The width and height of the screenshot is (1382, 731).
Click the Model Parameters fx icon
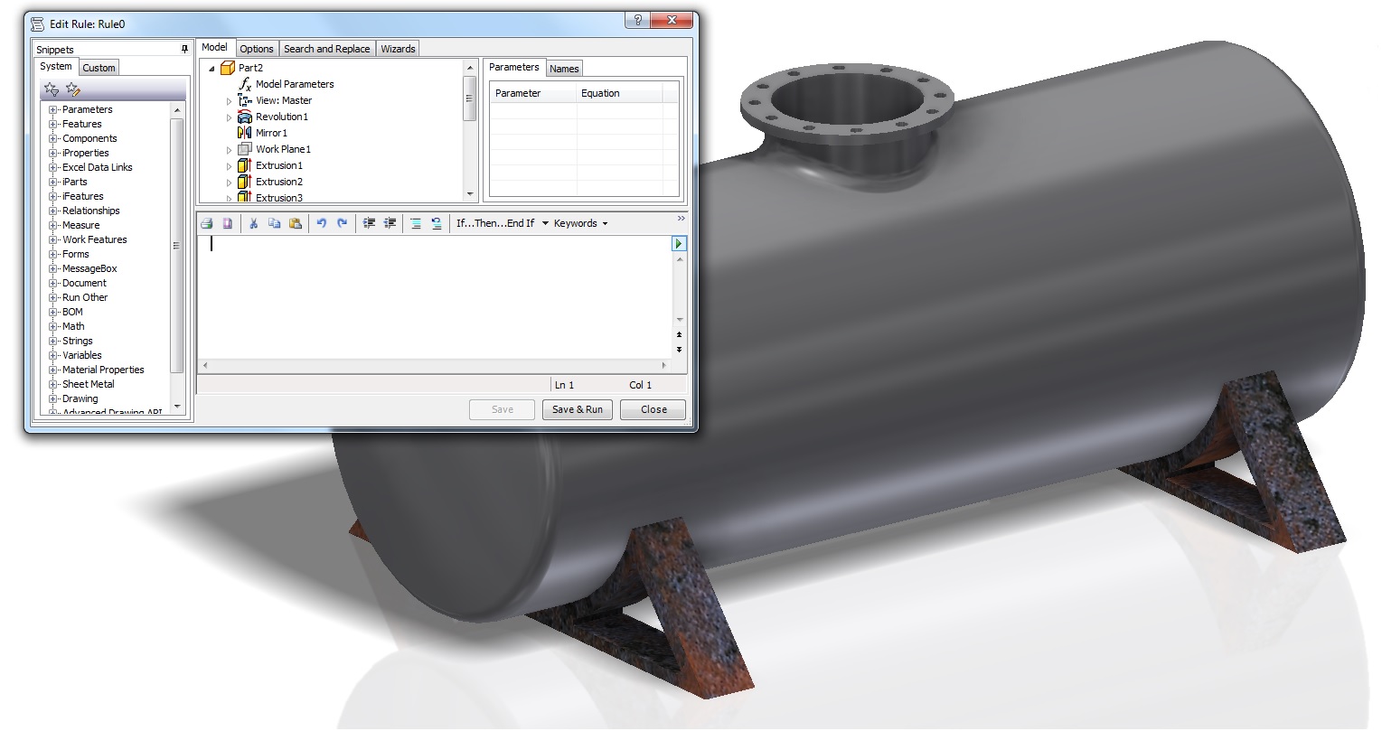[245, 84]
